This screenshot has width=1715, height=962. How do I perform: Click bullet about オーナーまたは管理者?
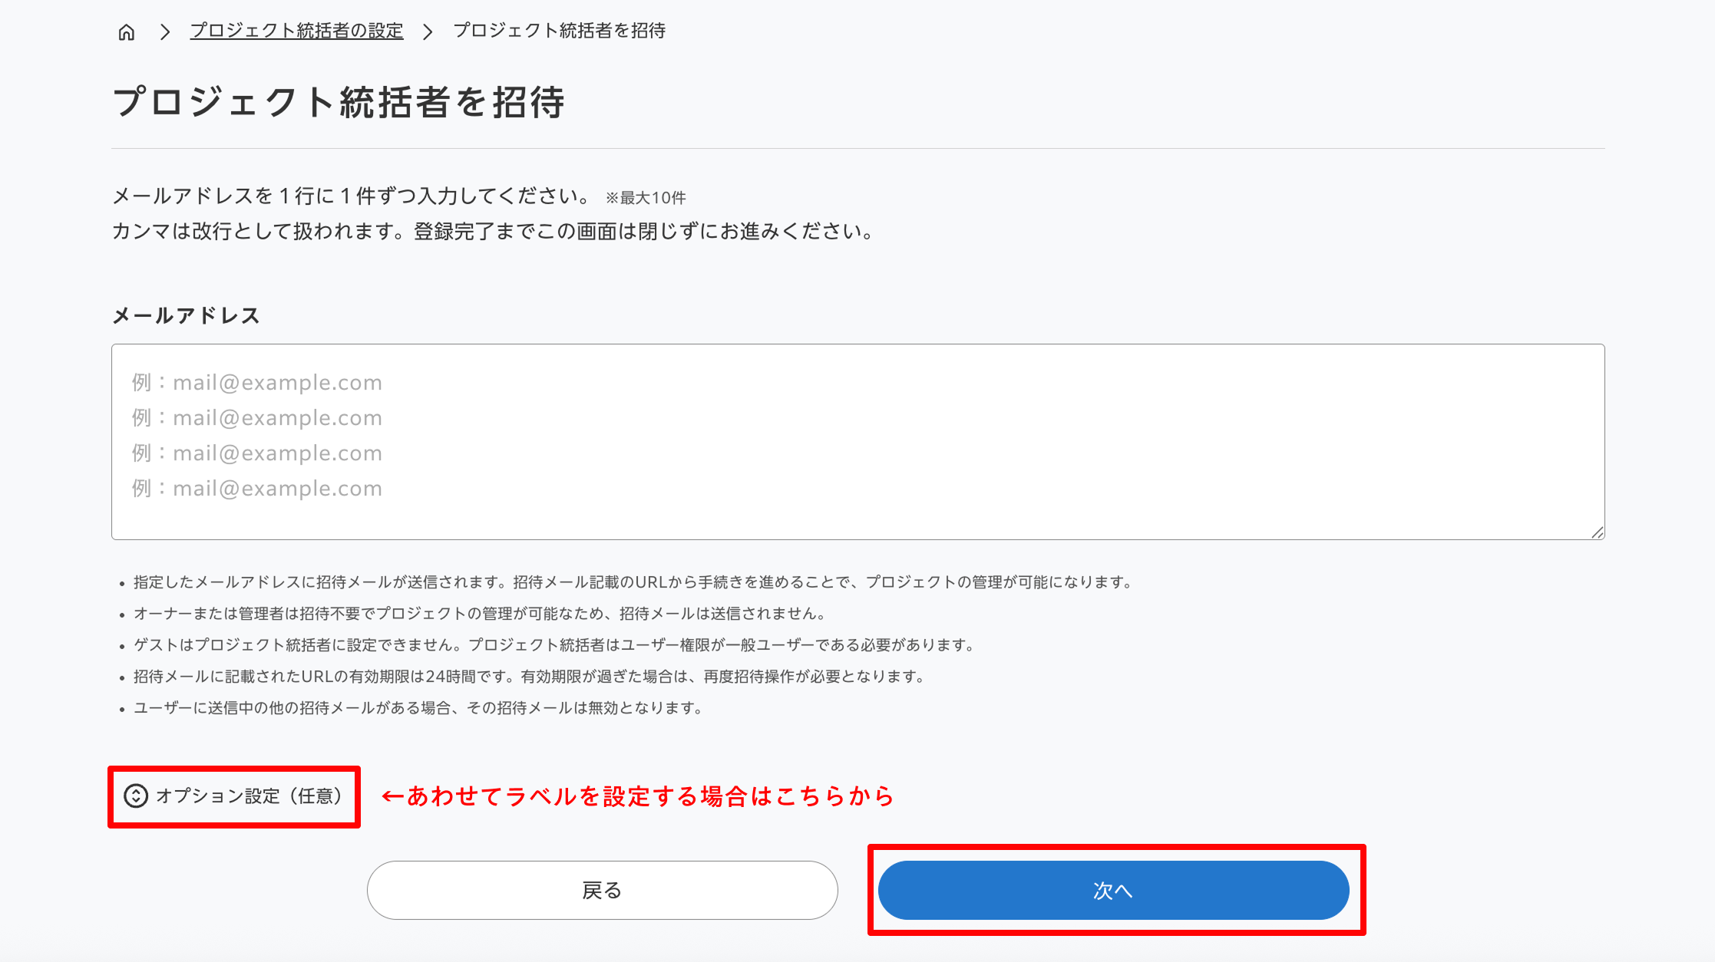coord(480,614)
